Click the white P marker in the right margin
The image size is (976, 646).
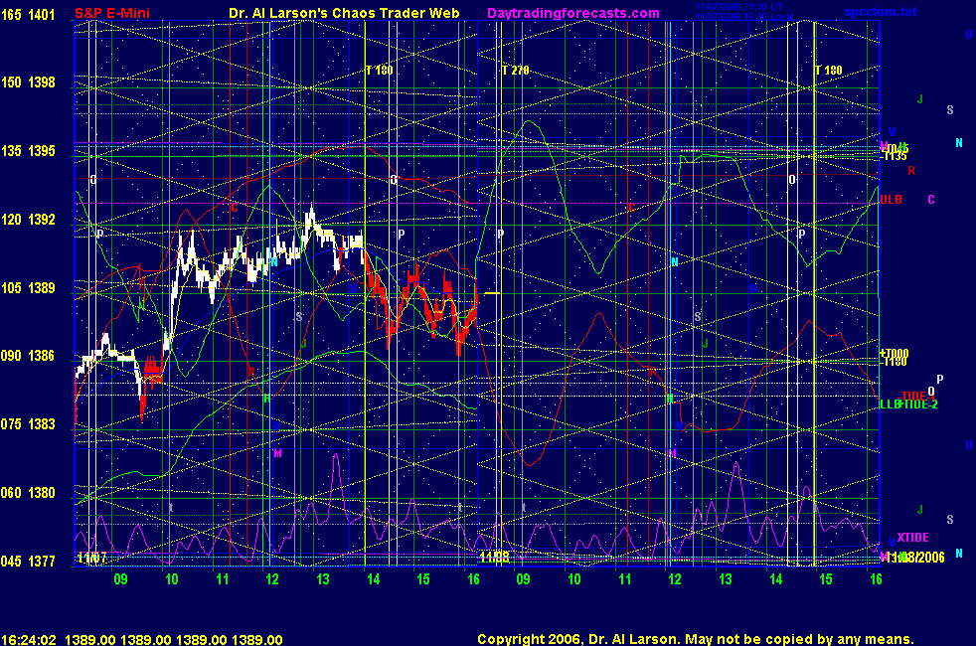point(940,379)
